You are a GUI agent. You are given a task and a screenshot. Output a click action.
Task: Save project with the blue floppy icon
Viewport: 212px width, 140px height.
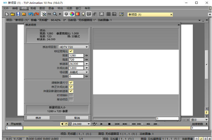click(18, 14)
